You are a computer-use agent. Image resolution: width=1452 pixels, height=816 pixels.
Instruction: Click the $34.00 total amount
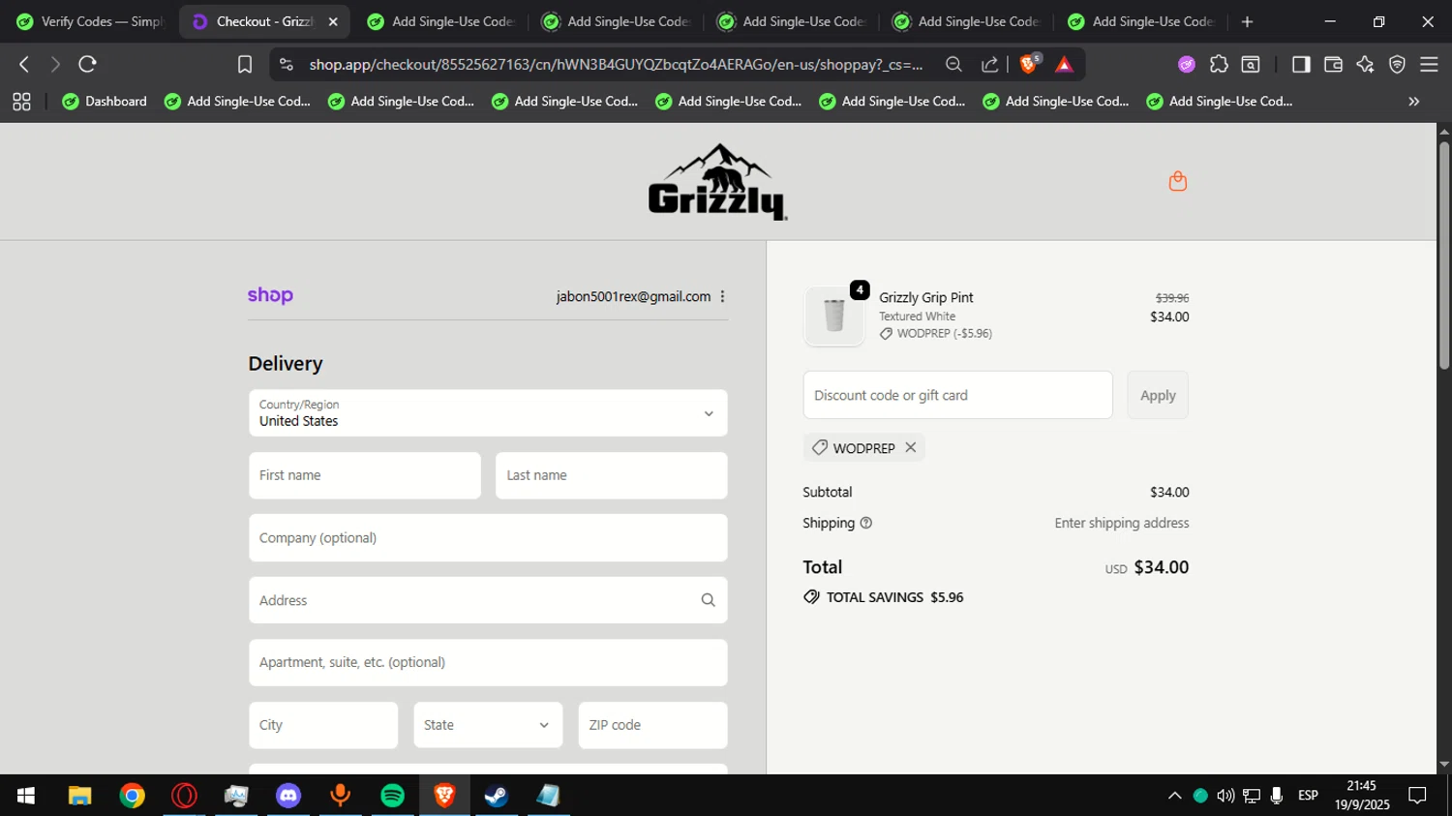1161,567
